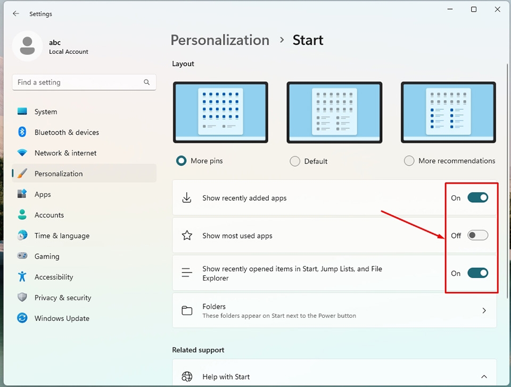Click the star icon beside most used apps

pos(187,235)
